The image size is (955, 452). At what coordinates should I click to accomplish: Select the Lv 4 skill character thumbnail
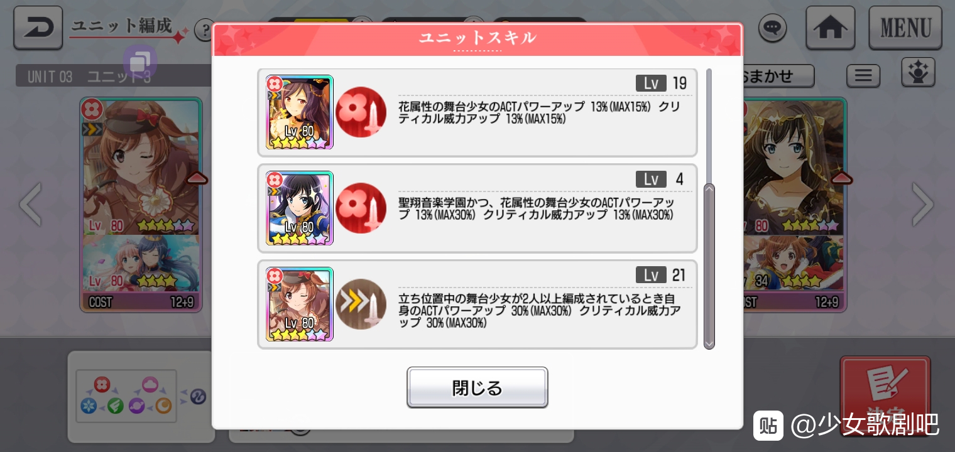[x=300, y=208]
